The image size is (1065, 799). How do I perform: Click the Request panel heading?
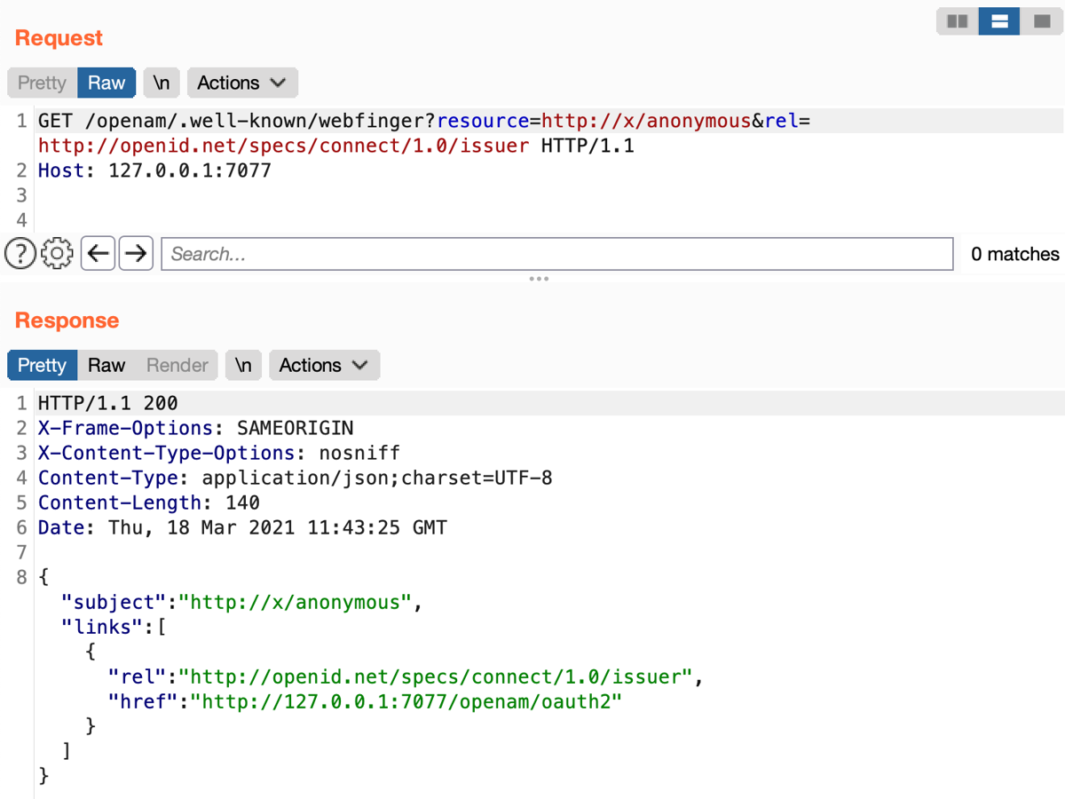tap(59, 38)
